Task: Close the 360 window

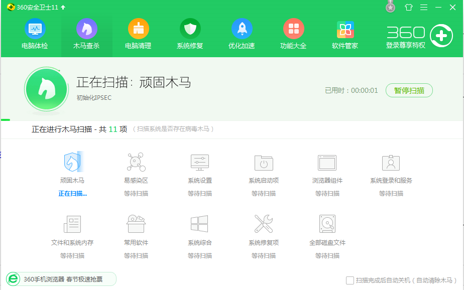Action: click(453, 8)
